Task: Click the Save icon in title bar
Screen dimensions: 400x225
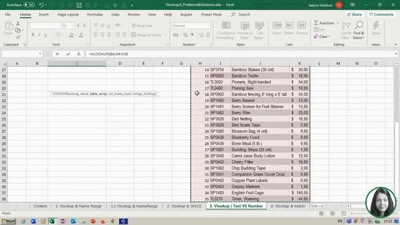Action: [79, 5]
